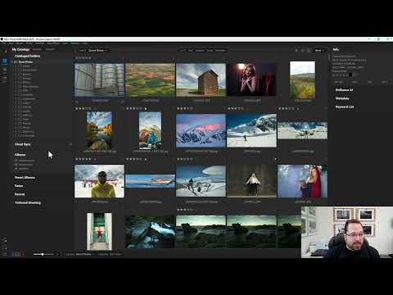Toggle the checkbox of the top cataloged folder
This screenshot has height=295, width=393.
click(x=16, y=62)
